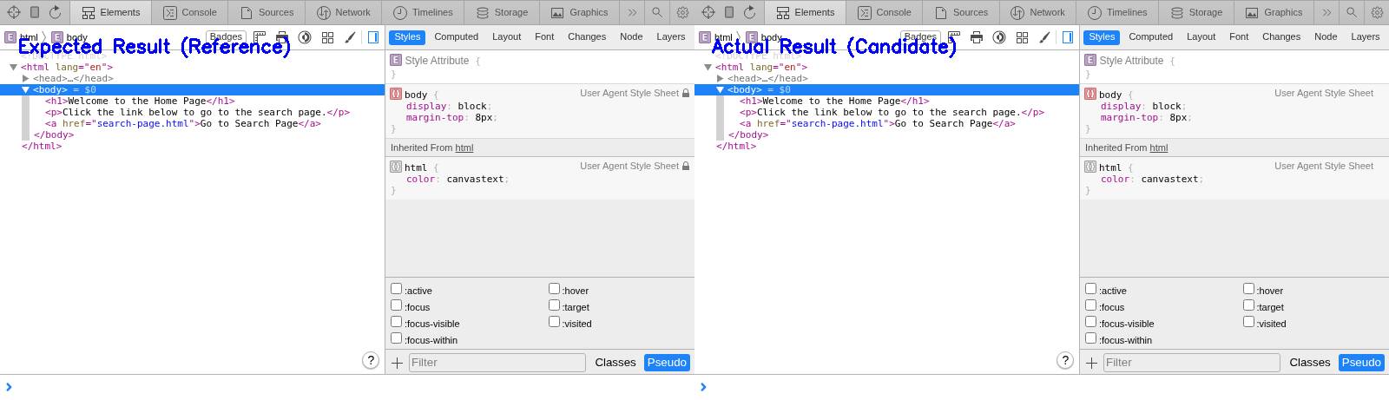Viewport: 1389px width, 400px height.
Task: Enable :active checkbox in left Reference panel
Action: coord(397,289)
